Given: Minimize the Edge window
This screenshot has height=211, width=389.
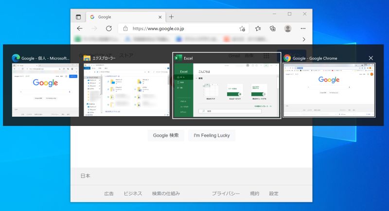Looking at the screenshot, I should (274, 14).
